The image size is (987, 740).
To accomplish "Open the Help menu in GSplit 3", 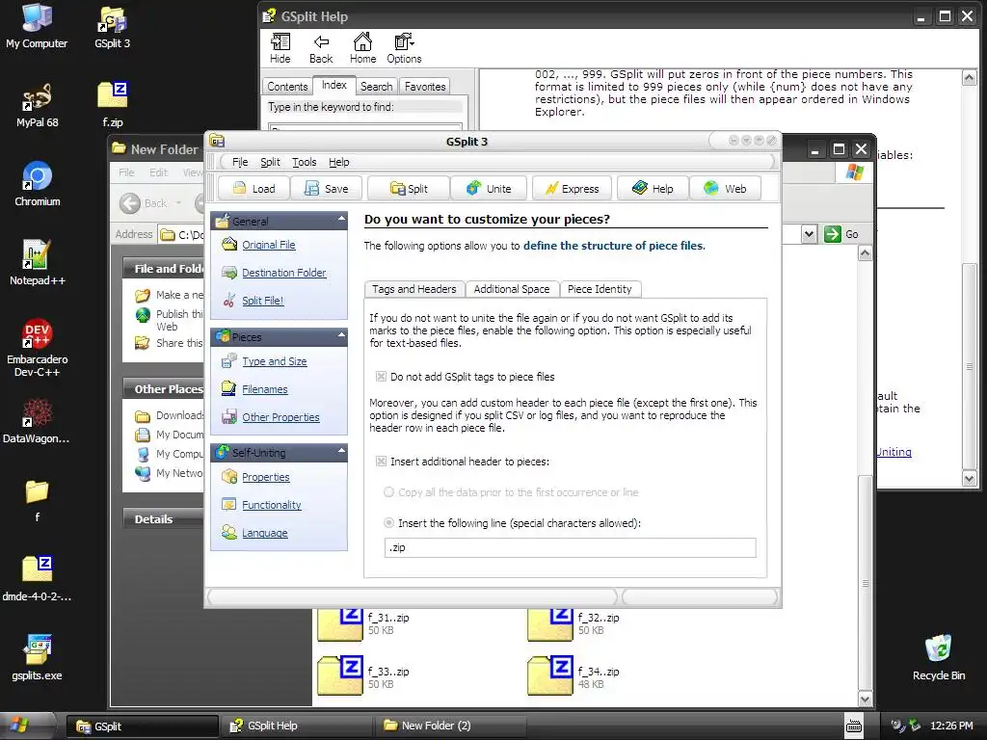I will (338, 162).
